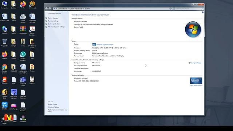Select the Sample folder icon
Screen dimensions: 233x131
tap(14, 43)
